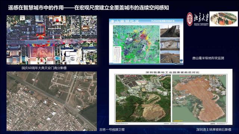The height and width of the screenshot is (134, 239).
Task: Click the caption 吉林一号视频卫星
Action: coord(112,130)
